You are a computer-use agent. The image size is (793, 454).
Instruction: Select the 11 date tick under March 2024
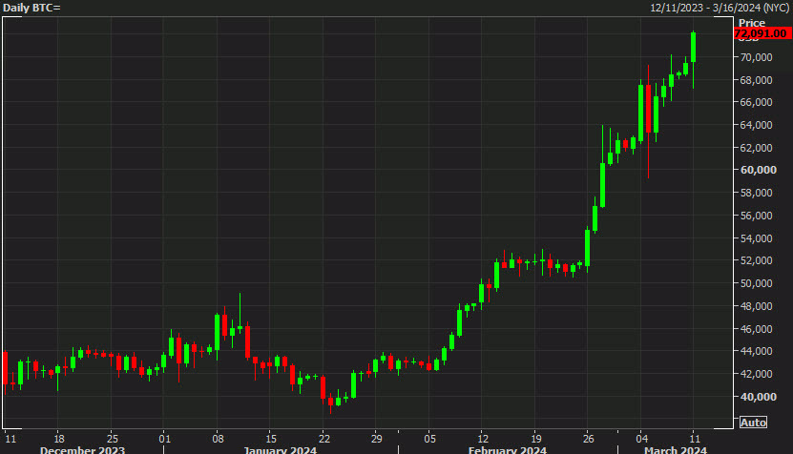[x=695, y=439]
